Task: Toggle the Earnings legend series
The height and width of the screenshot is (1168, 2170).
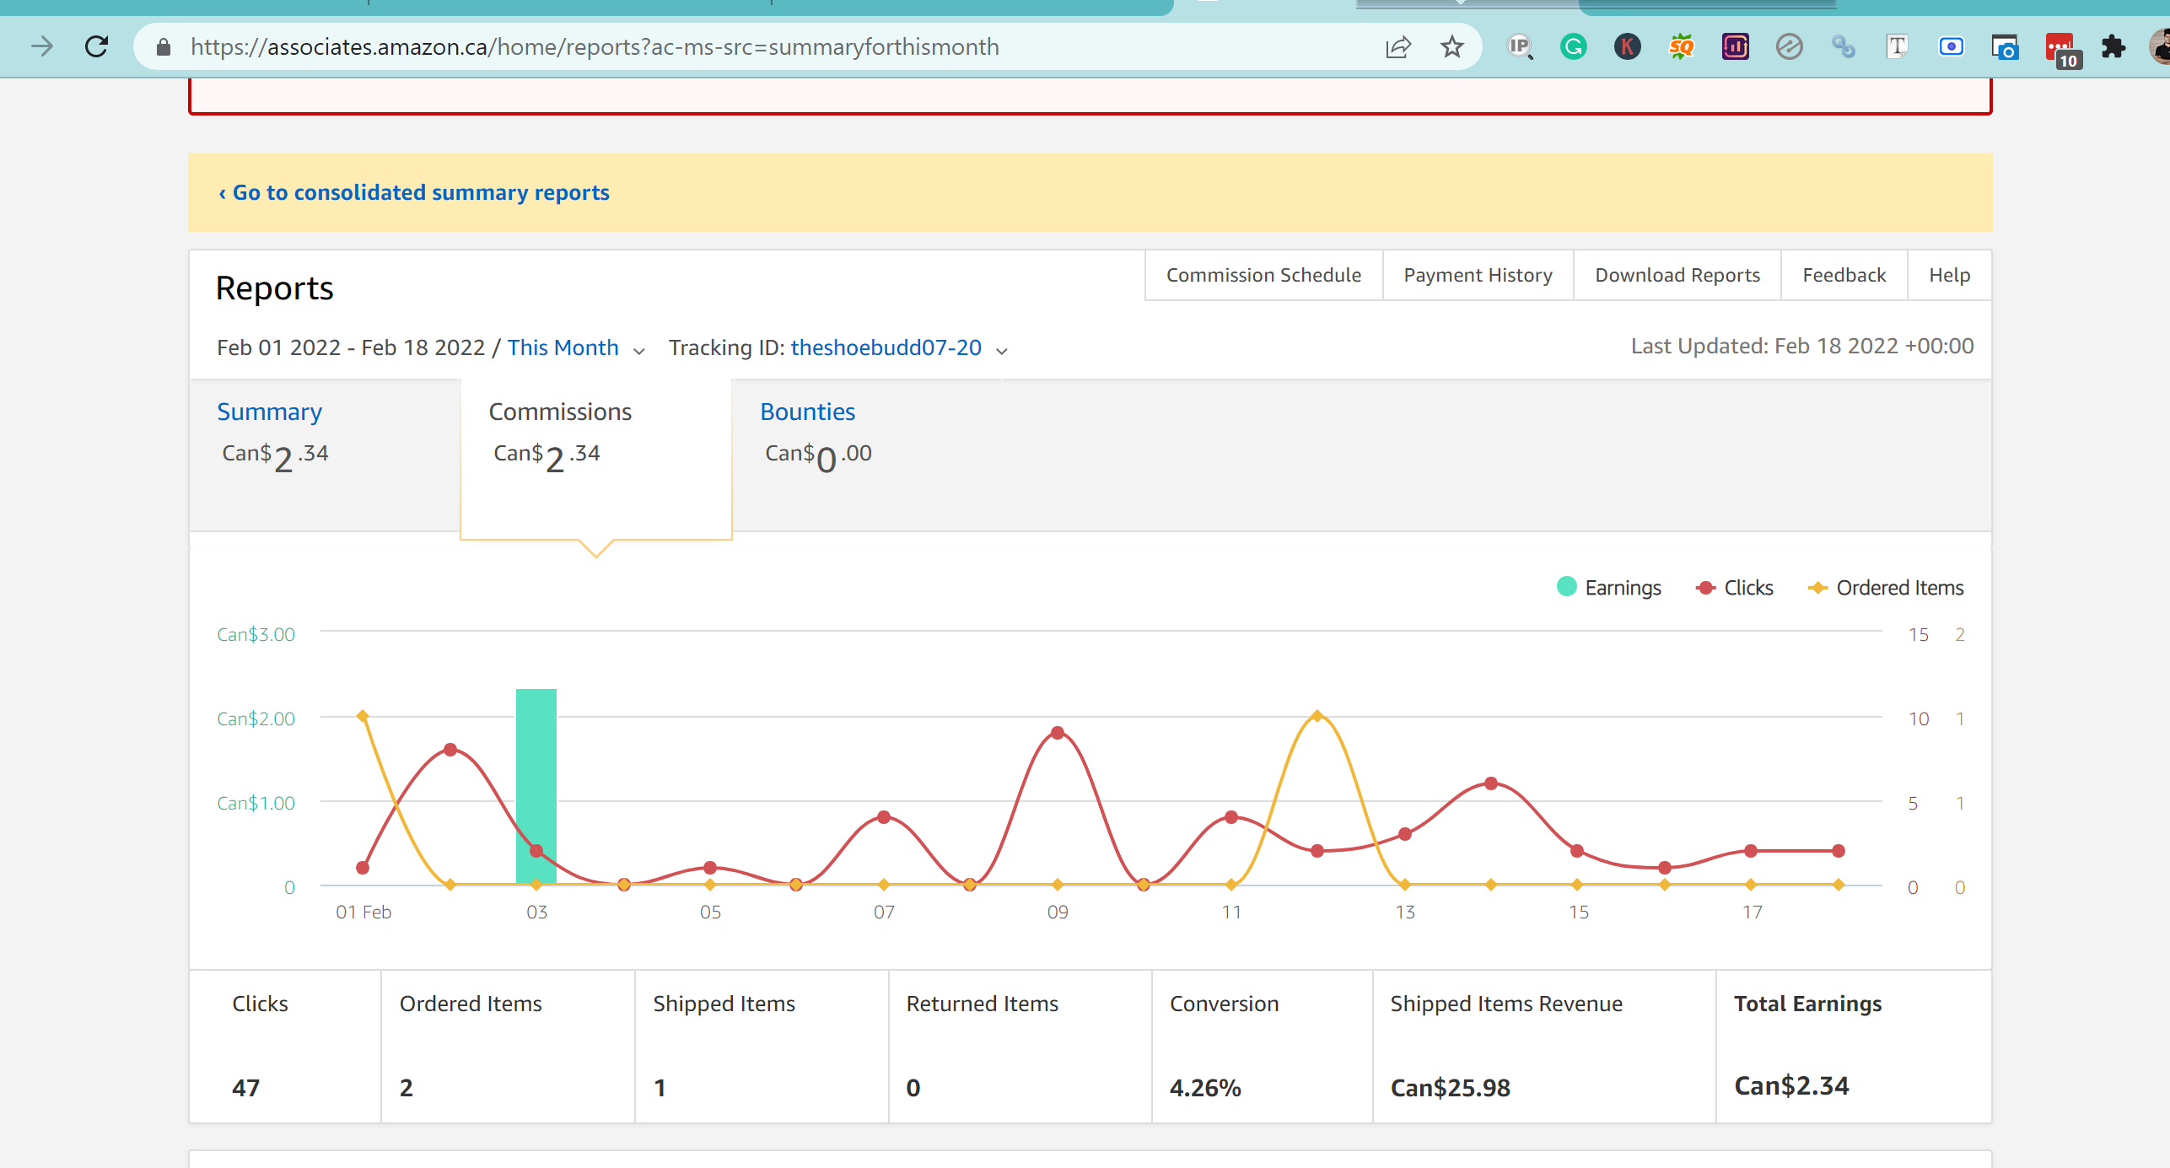Action: pyautogui.click(x=1608, y=587)
